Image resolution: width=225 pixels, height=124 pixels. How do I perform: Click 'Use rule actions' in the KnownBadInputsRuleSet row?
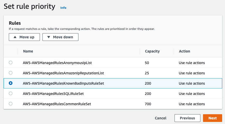(x=192, y=83)
